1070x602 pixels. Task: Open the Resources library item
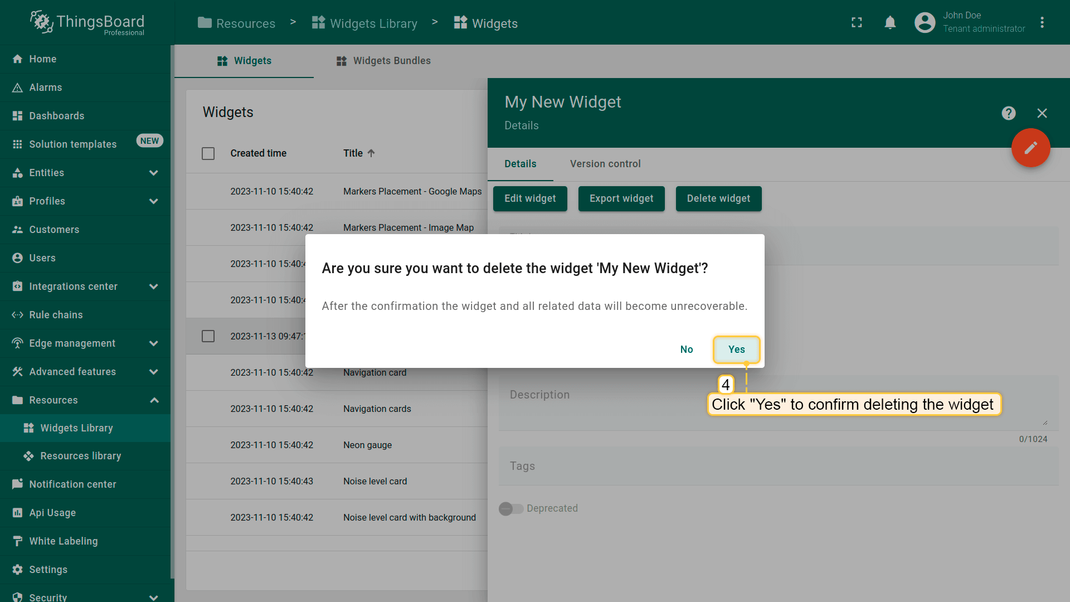(x=80, y=456)
